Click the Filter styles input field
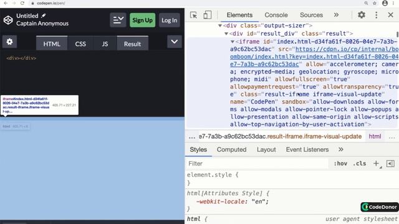 coord(257,164)
